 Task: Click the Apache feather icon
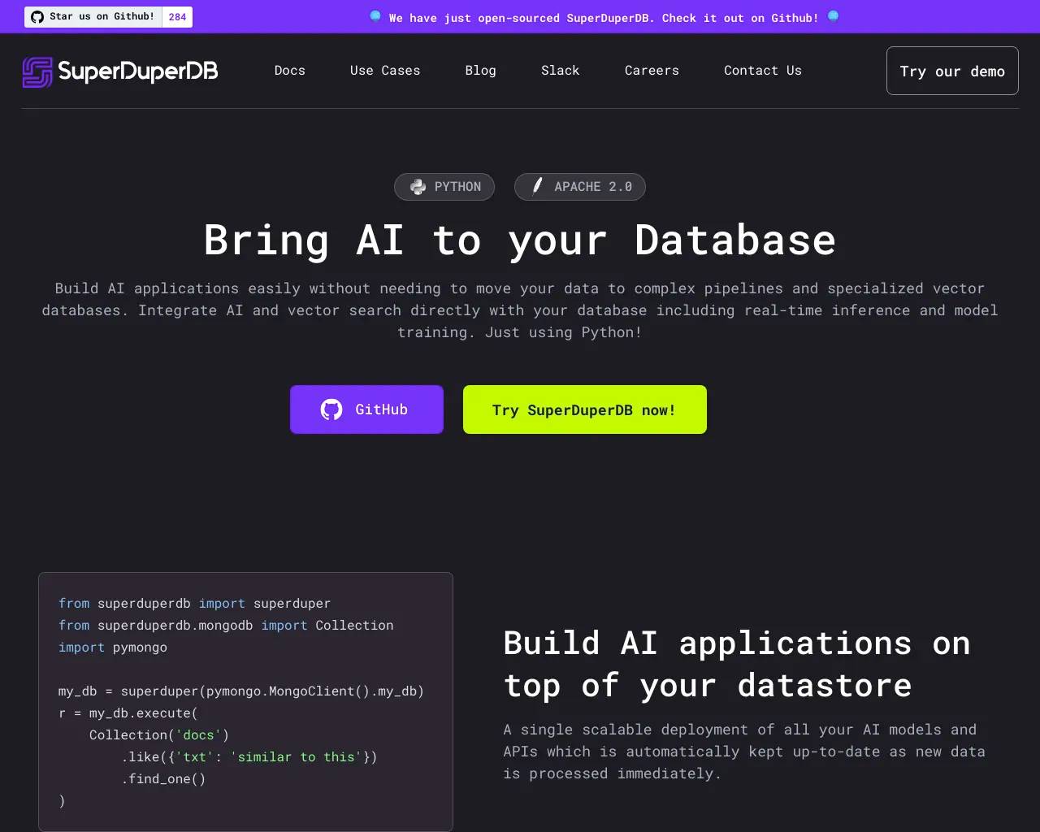point(537,186)
